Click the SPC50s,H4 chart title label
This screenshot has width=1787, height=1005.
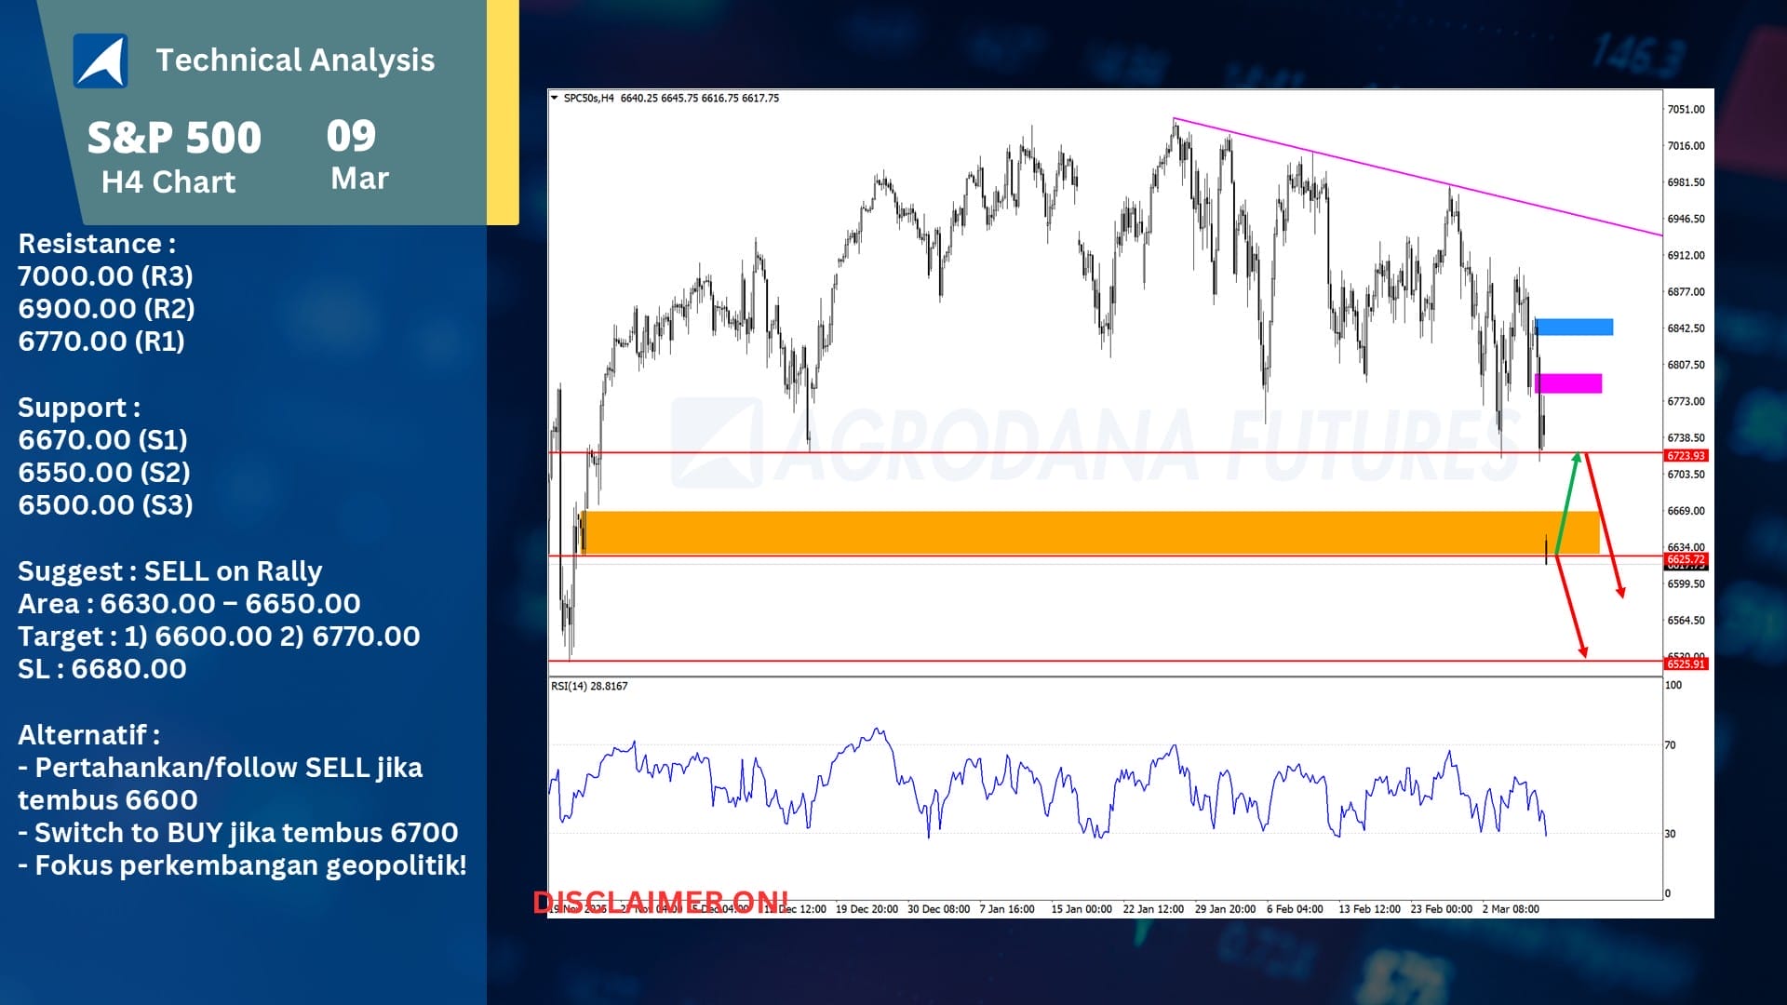(x=589, y=98)
